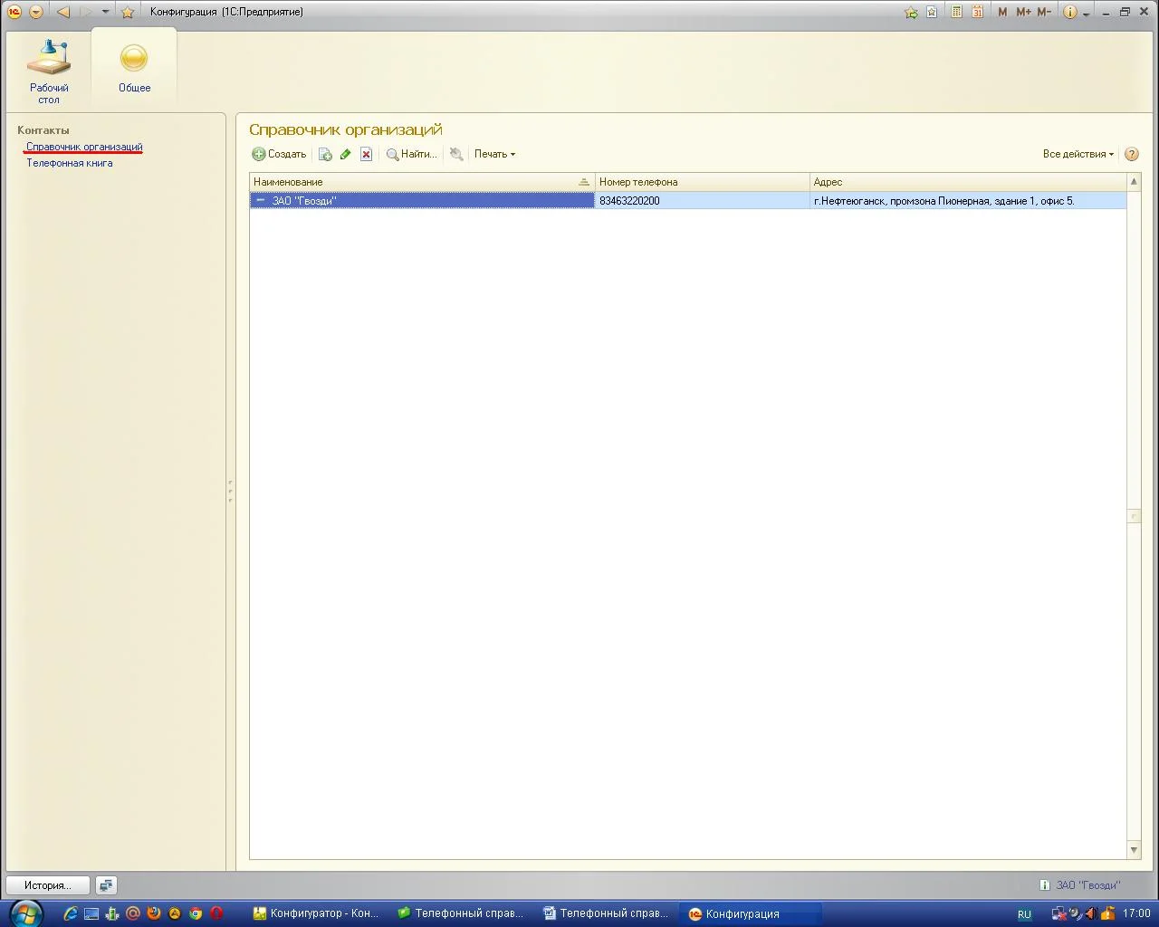The image size is (1159, 927).
Task: Open the form help question icon
Action: 1132,155
